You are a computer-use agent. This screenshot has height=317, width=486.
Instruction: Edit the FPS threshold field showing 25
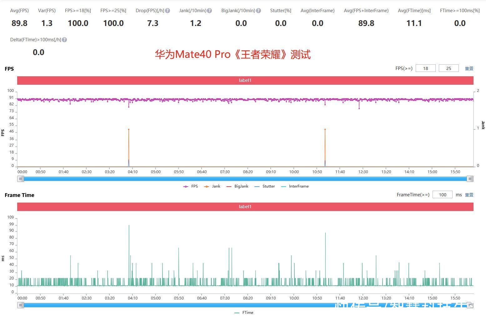(x=448, y=68)
